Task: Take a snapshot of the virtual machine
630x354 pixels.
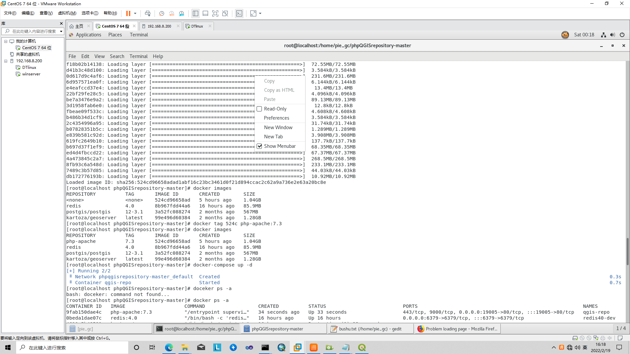Action: click(x=161, y=13)
